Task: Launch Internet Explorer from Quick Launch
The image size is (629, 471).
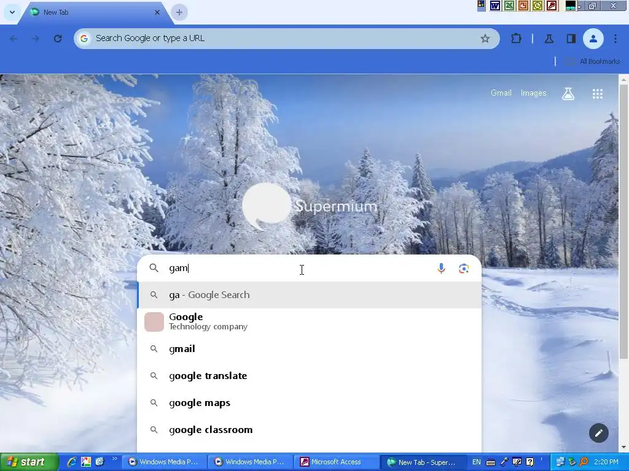Action: pos(72,462)
